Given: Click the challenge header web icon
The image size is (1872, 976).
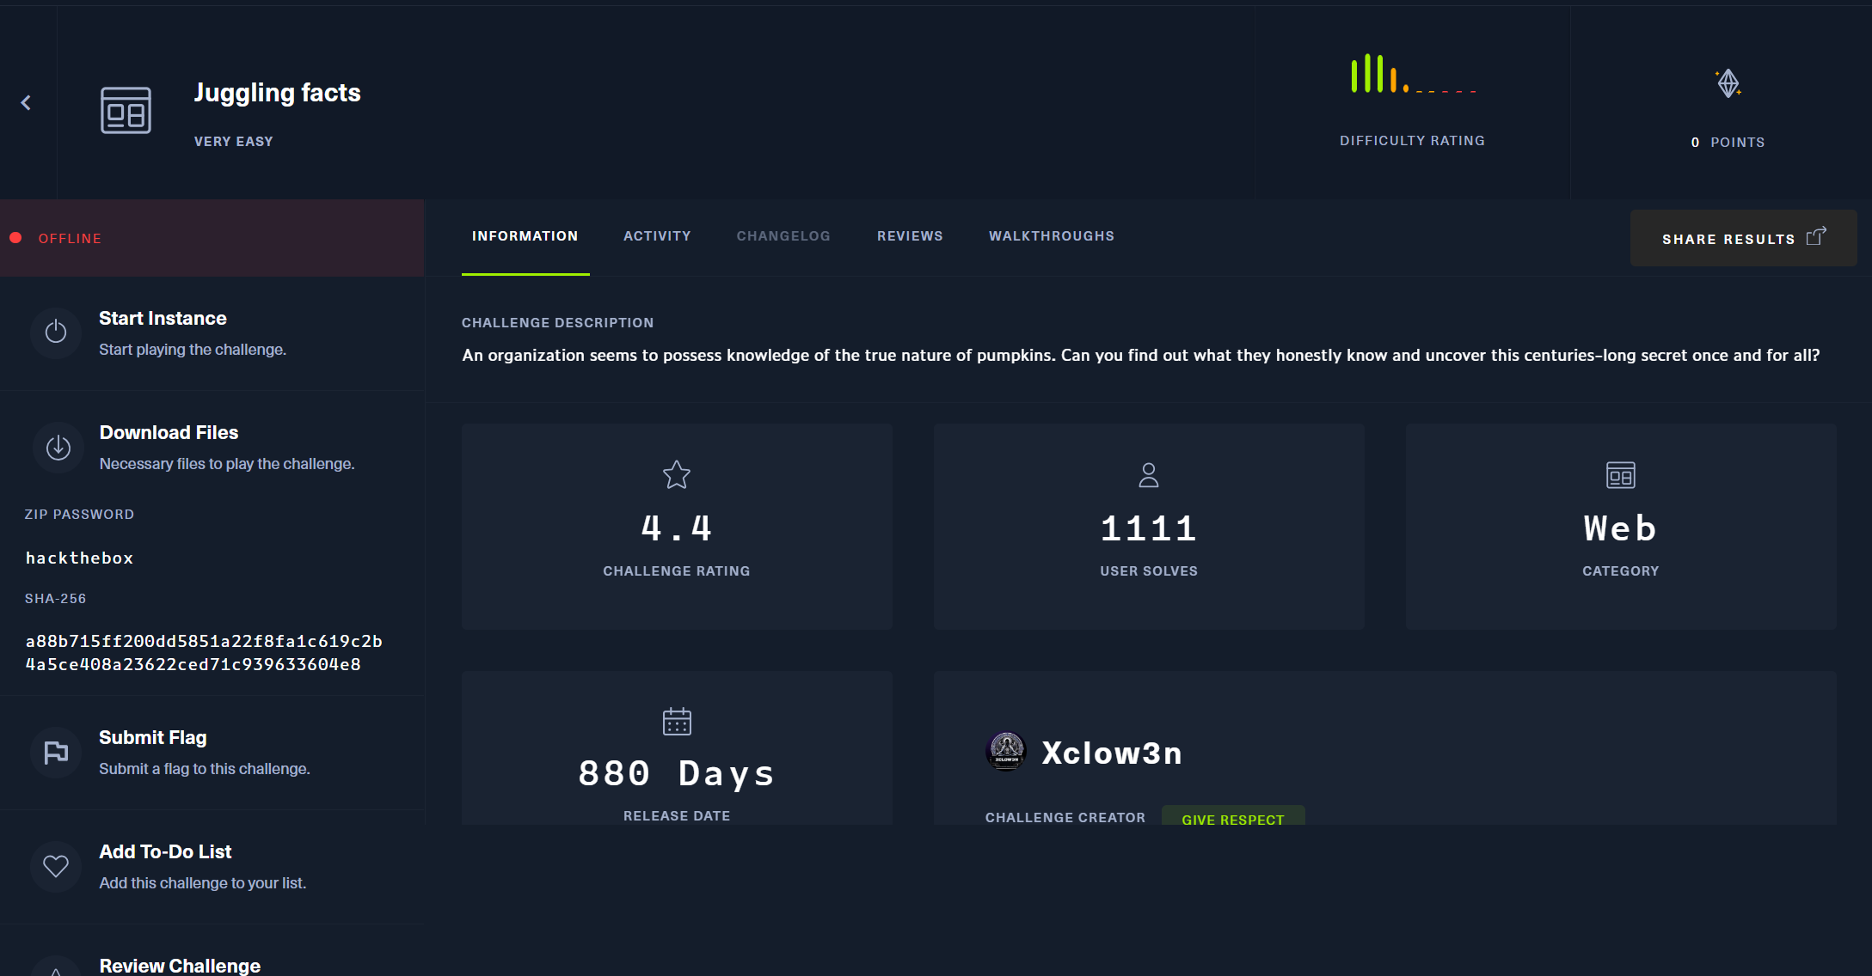Looking at the screenshot, I should pos(126,111).
